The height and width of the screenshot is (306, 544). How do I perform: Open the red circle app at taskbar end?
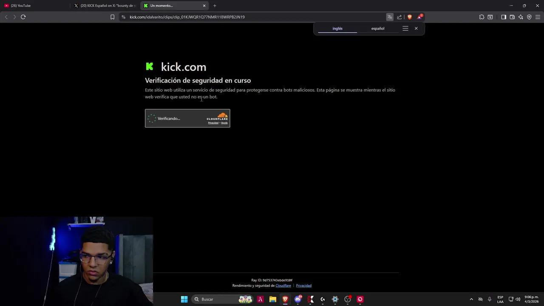tap(360, 299)
